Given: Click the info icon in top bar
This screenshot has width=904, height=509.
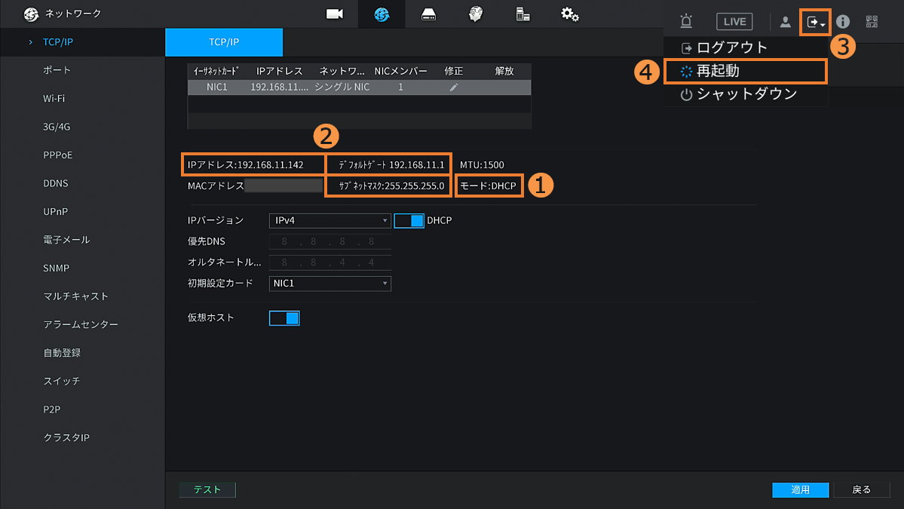Looking at the screenshot, I should 843,22.
